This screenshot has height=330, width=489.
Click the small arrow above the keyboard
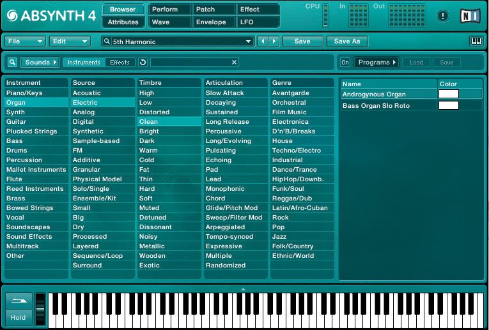pos(244,289)
